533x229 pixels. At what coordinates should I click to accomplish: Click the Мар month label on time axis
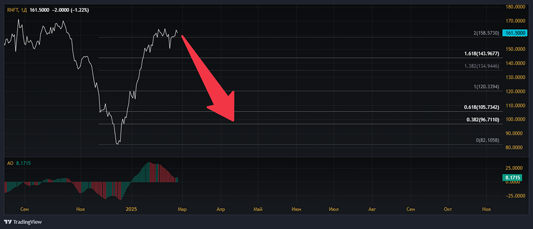(x=182, y=209)
